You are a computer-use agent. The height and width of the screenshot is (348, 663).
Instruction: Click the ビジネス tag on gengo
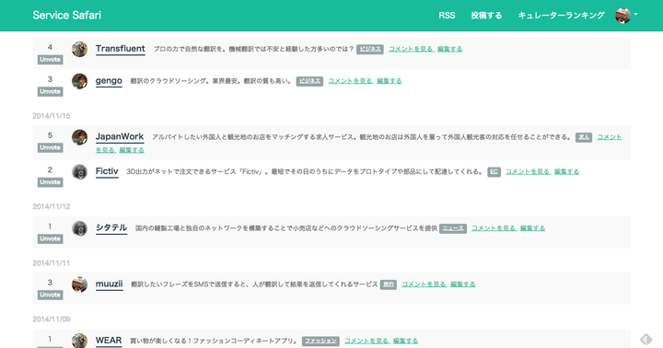click(309, 81)
